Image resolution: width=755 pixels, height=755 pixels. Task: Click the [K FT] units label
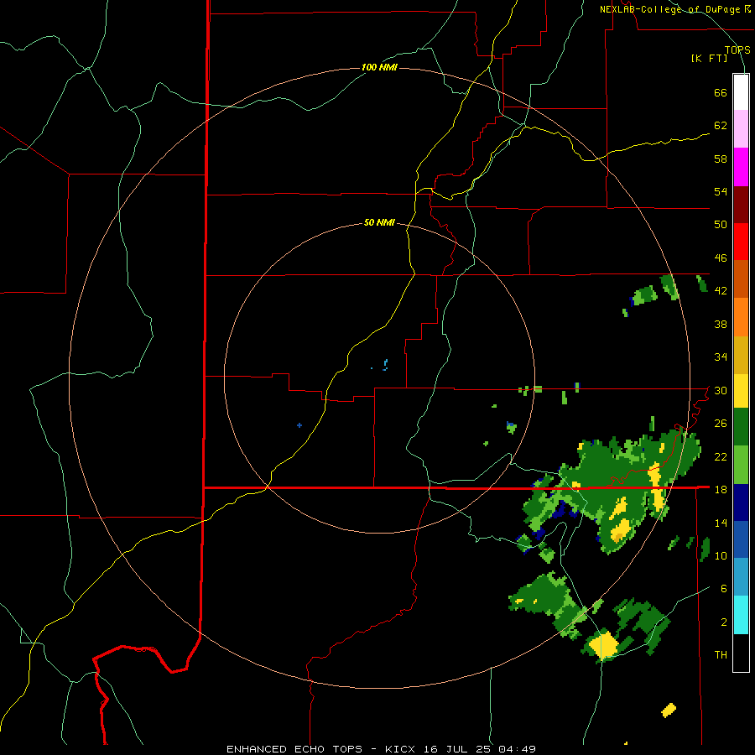pos(710,58)
